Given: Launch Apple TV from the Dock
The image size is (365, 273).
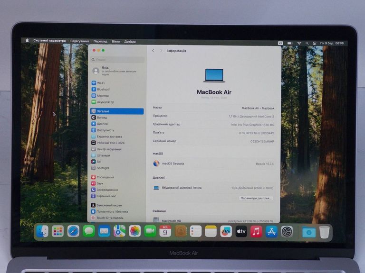Looking at the screenshot, I should [241, 231].
